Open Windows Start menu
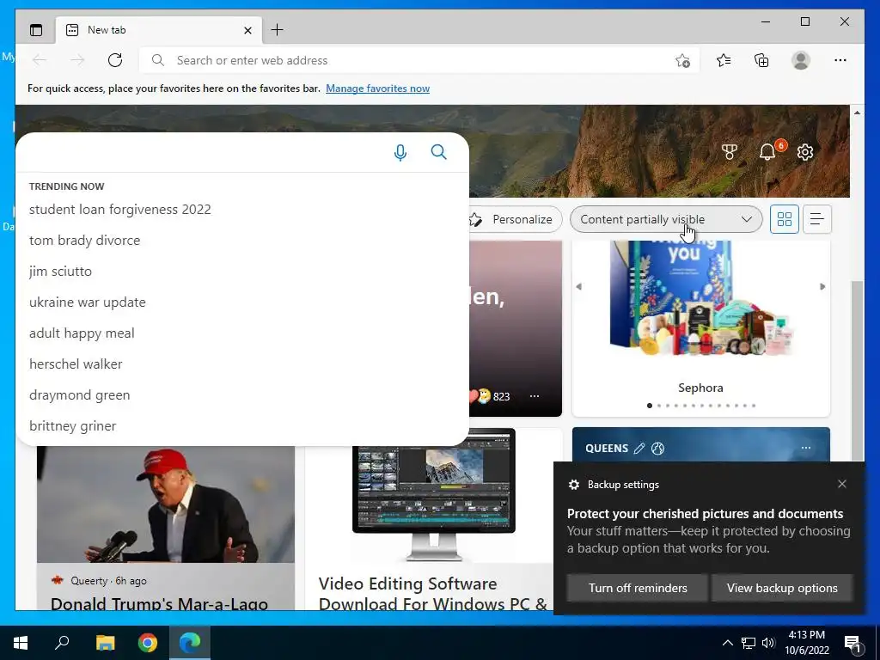 coord(21,643)
